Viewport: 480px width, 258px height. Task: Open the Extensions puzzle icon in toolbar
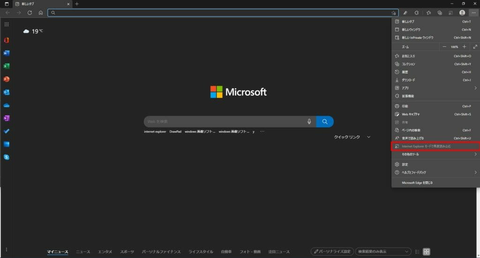[x=417, y=13]
